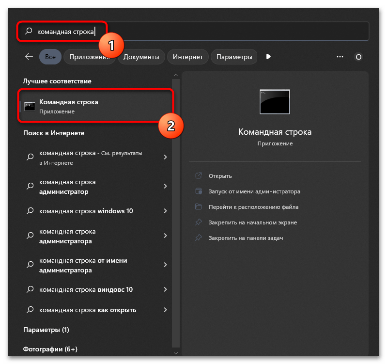This screenshot has height=364, width=387.
Task: Click into the search input field
Action: pos(193,32)
